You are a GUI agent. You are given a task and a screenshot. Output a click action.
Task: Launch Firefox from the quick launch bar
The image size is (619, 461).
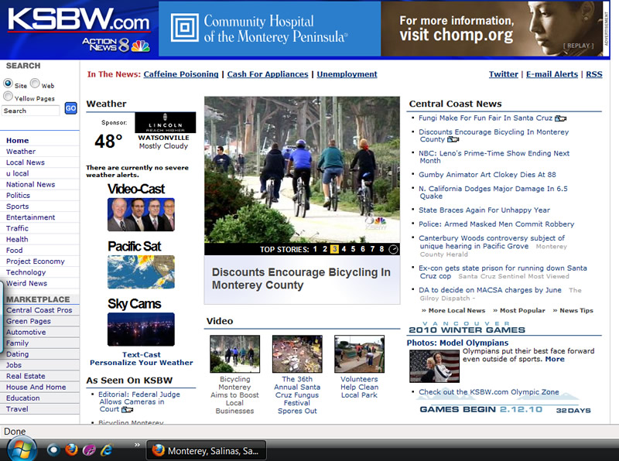point(70,449)
